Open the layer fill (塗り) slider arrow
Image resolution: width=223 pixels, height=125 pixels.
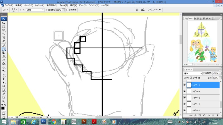(220, 78)
